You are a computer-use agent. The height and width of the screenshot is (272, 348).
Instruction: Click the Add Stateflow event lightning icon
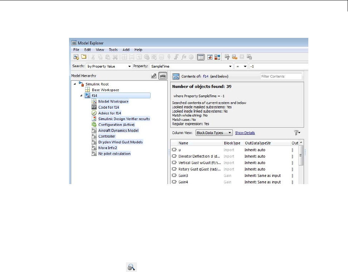point(169,57)
